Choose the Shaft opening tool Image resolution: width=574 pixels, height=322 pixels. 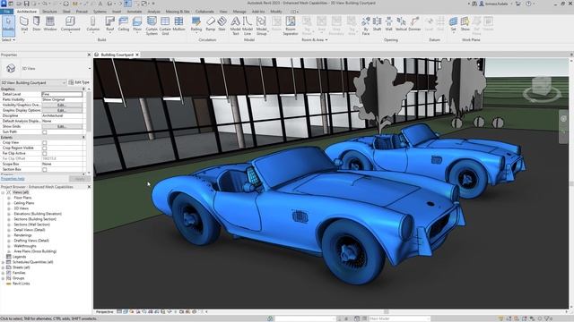[377, 24]
